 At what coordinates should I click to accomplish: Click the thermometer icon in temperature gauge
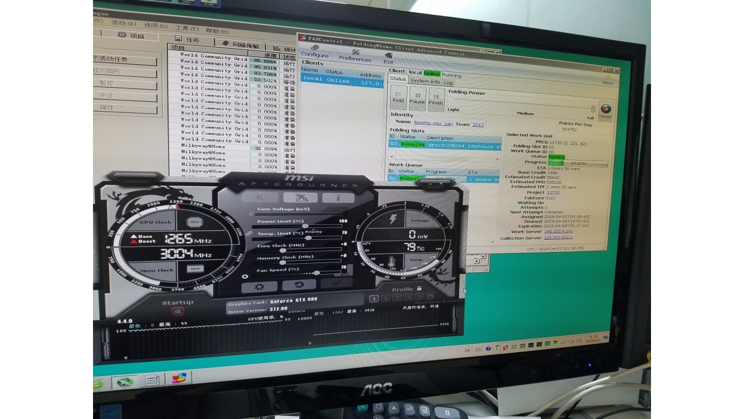pos(393,262)
